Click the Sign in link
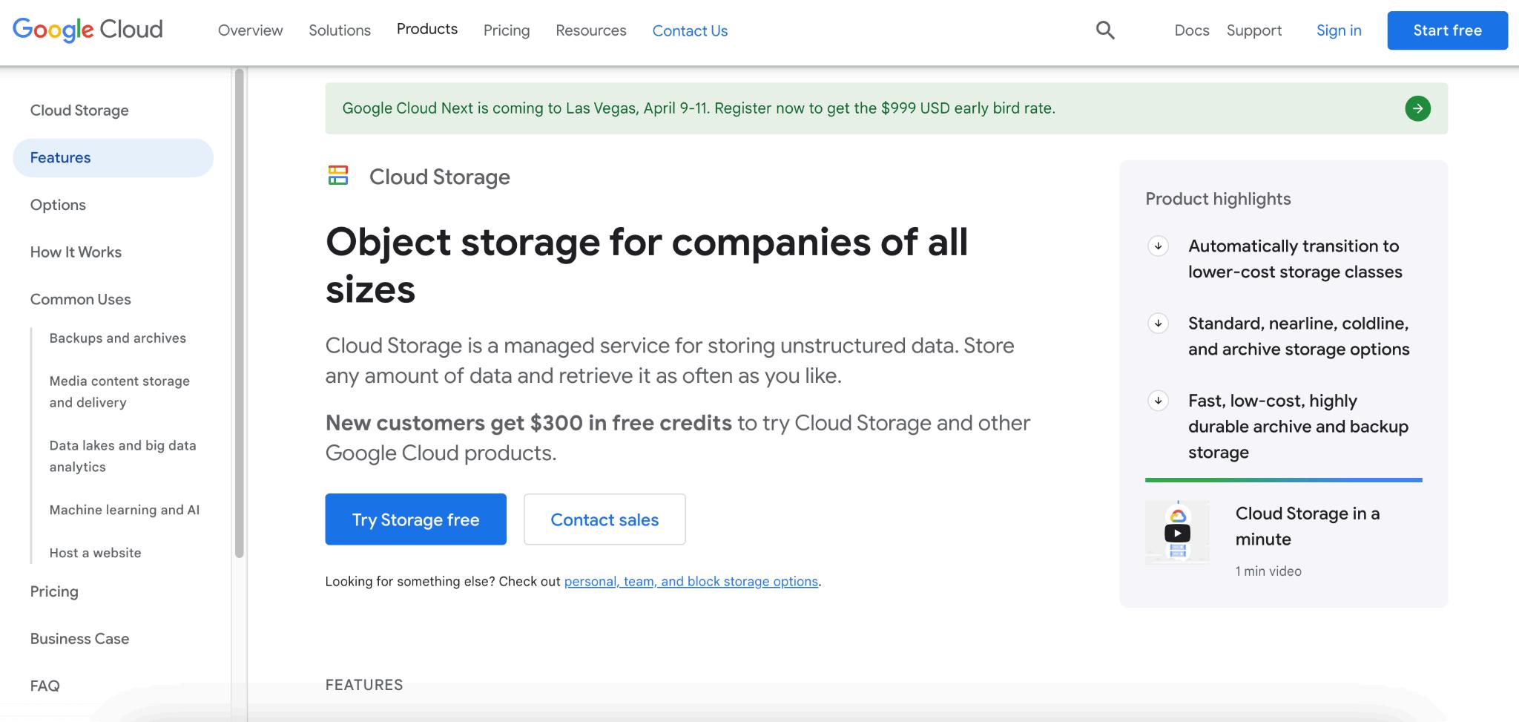This screenshot has height=722, width=1519. click(x=1339, y=30)
